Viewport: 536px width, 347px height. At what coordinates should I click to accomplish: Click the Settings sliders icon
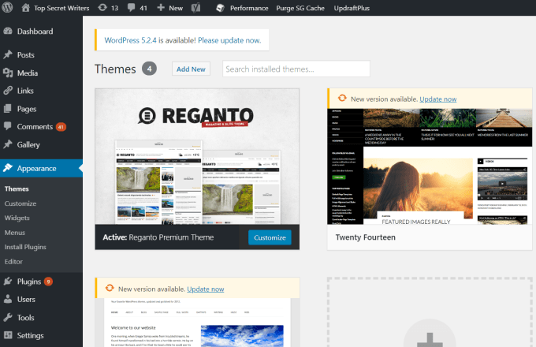point(8,335)
